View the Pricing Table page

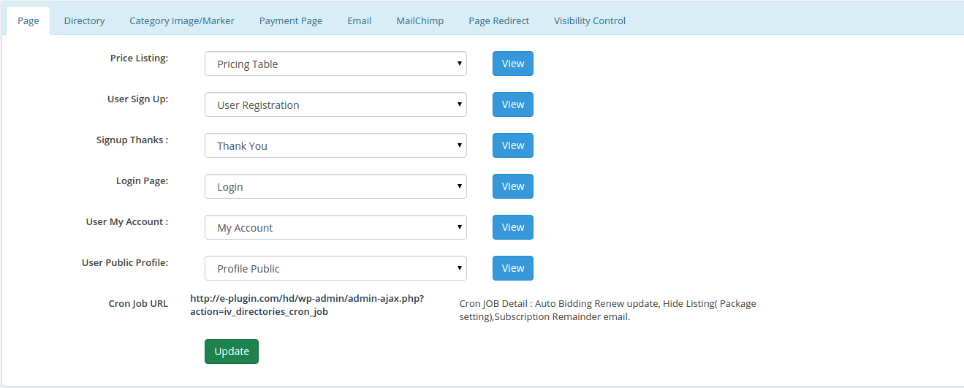[x=512, y=64]
